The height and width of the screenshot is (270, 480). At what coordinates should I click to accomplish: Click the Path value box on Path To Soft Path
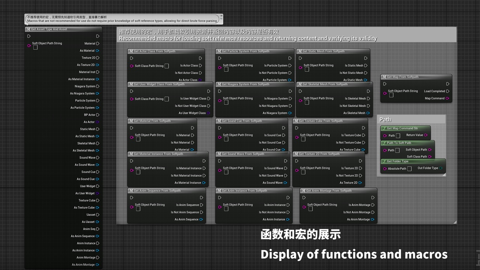tap(397, 150)
